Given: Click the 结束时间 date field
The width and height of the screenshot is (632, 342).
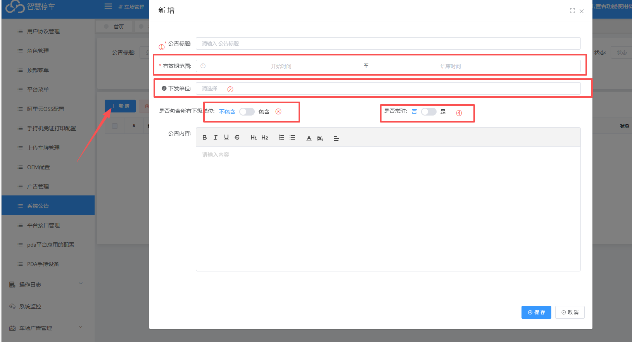Looking at the screenshot, I should click(x=451, y=66).
